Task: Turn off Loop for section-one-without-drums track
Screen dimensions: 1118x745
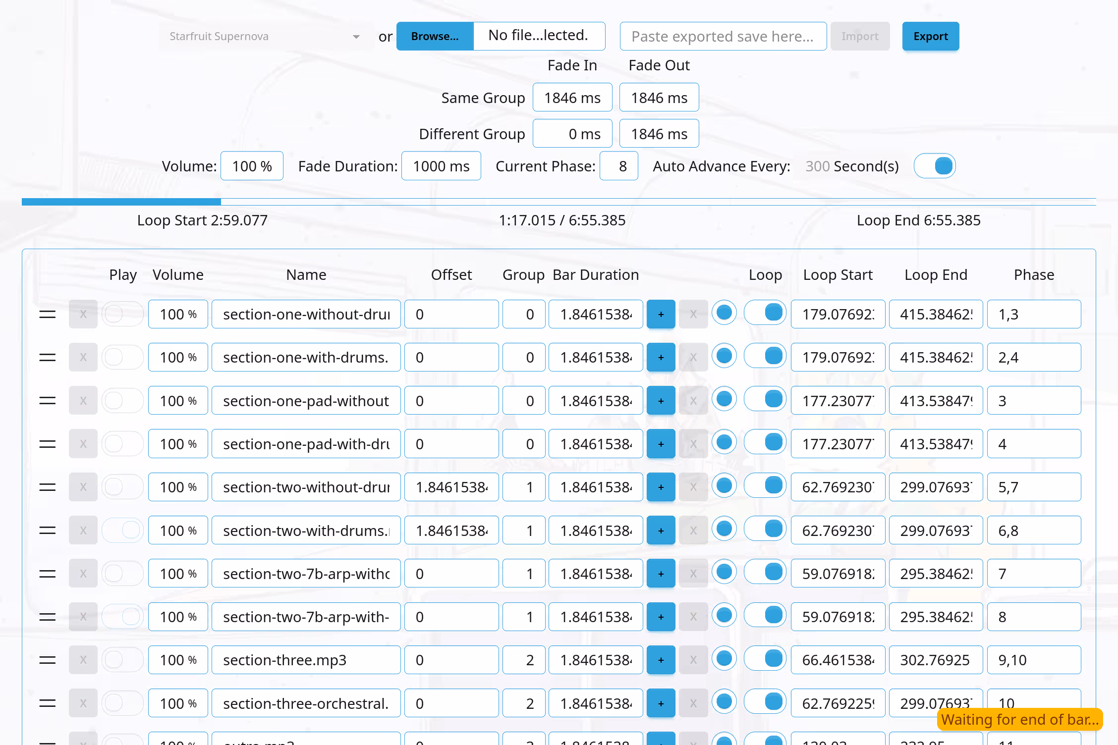Action: click(x=765, y=313)
